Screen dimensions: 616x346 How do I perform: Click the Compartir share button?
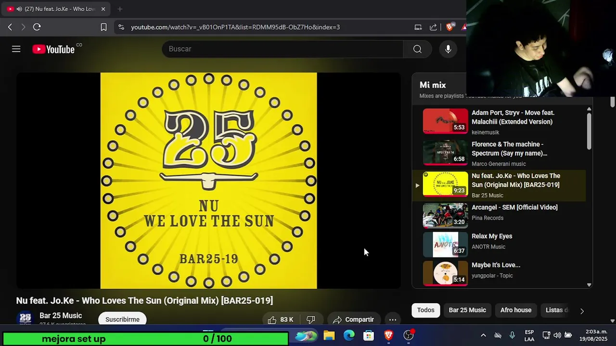point(353,320)
